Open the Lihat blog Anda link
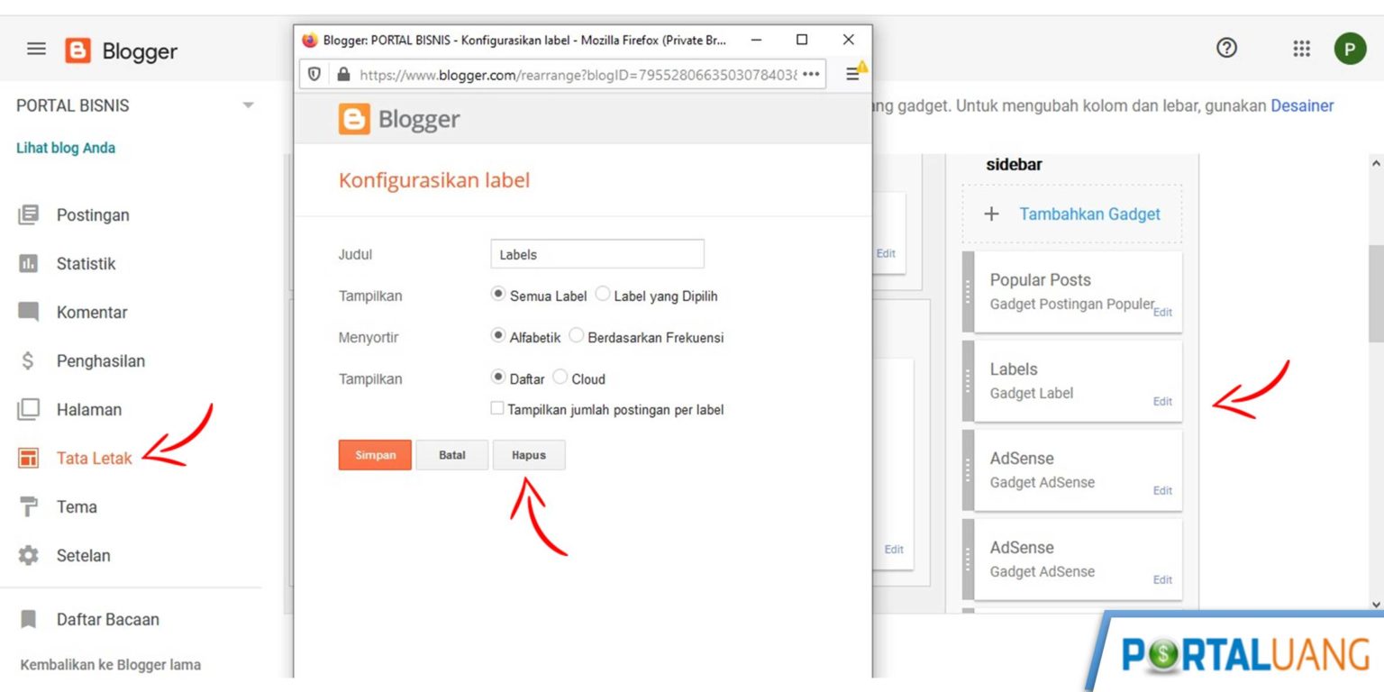Screen dimensions: 1384x692 pos(66,148)
